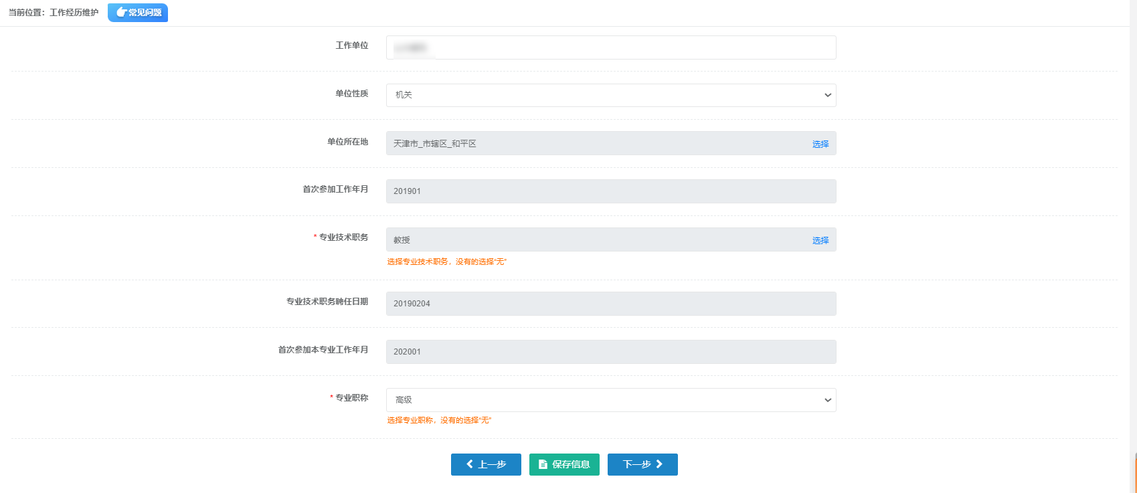Click the document icon in 保存信息
This screenshot has height=493, width=1137.
pyautogui.click(x=543, y=464)
